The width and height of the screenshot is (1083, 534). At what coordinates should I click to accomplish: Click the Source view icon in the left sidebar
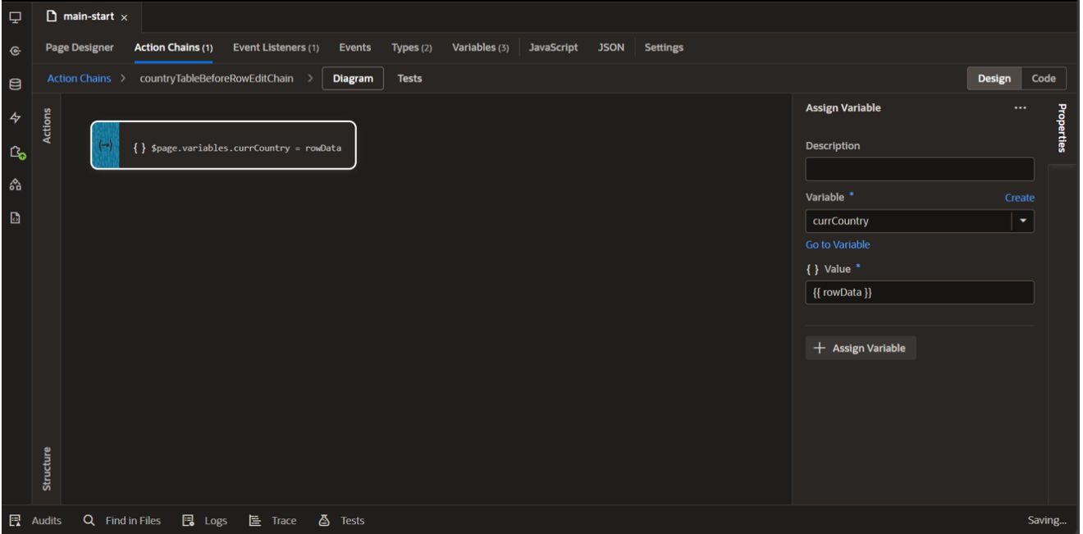pos(15,218)
